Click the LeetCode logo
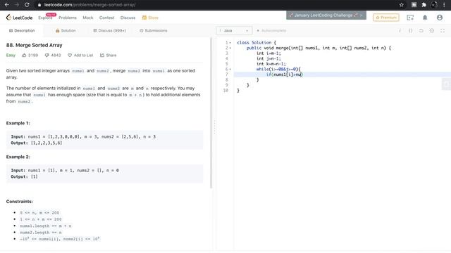Screen dimensions: 451x253 [19, 18]
